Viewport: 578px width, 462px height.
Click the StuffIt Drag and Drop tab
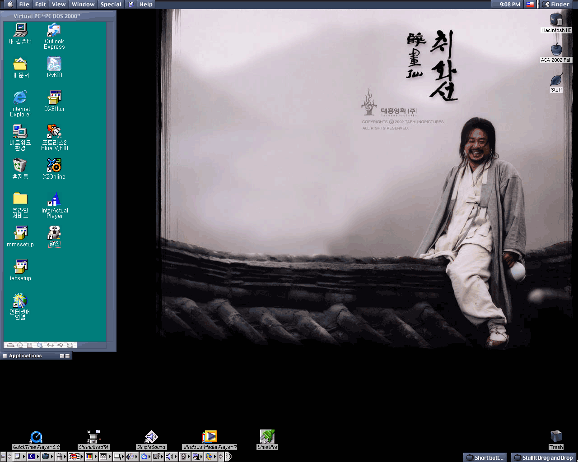click(x=544, y=457)
